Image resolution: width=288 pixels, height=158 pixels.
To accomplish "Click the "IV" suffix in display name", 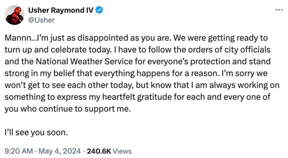I will click(90, 10).
